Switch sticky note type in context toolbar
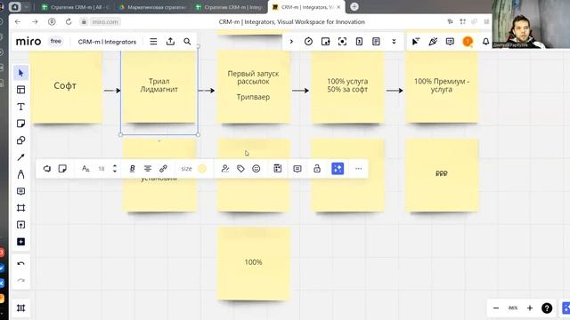The width and height of the screenshot is (570, 320). pos(47,168)
